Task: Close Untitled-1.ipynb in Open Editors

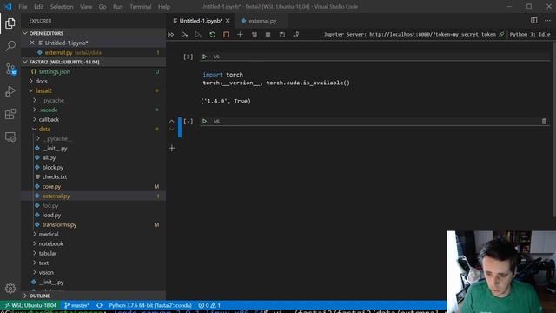Action: (32, 43)
